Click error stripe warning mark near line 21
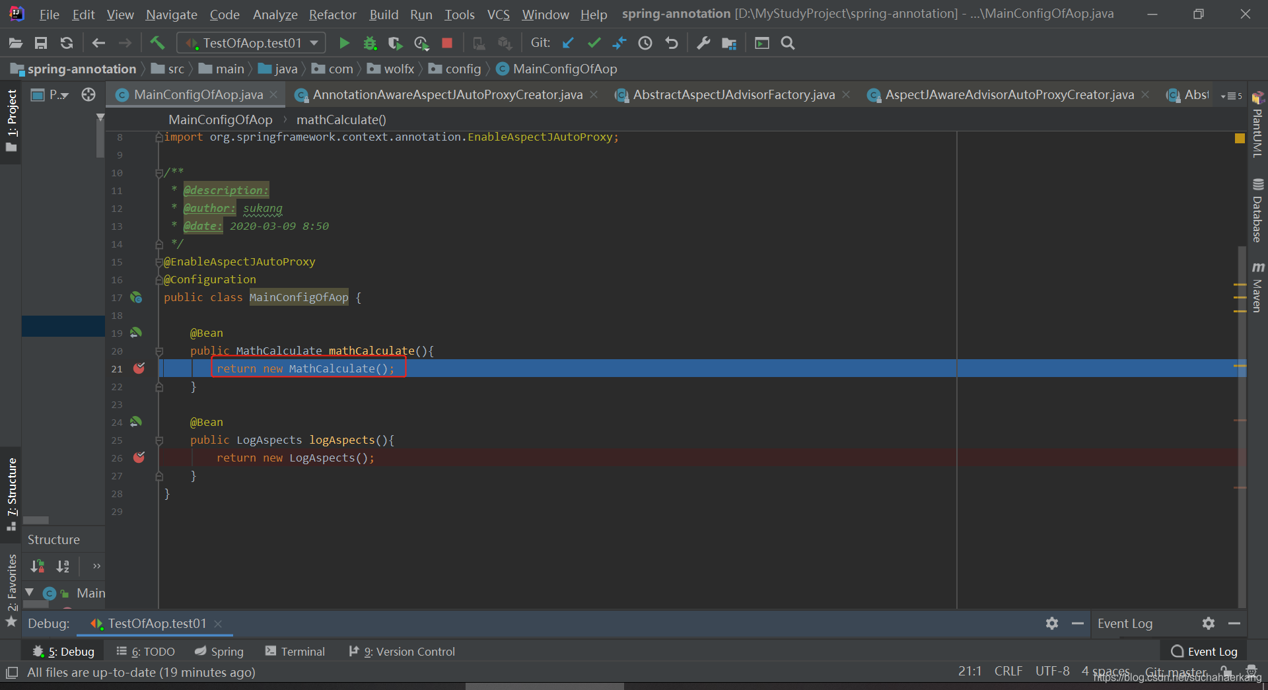 1240,365
